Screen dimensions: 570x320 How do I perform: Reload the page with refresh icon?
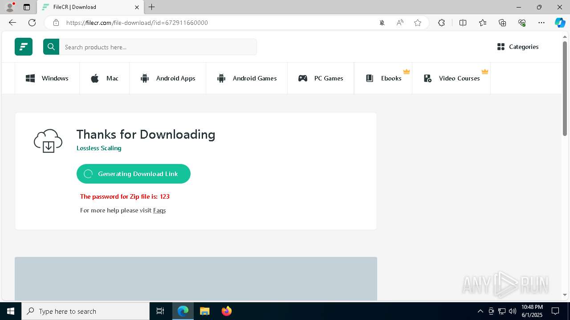pos(32,23)
